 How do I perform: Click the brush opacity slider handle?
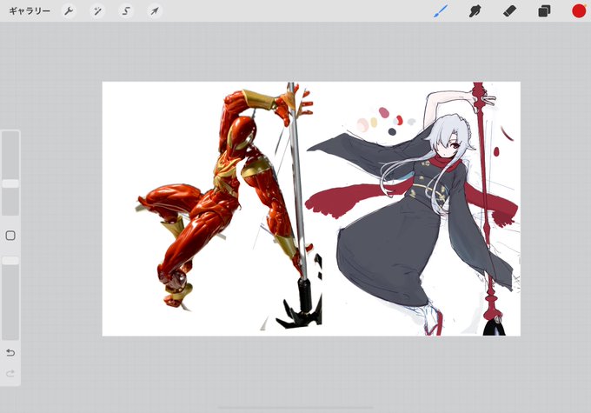10,261
